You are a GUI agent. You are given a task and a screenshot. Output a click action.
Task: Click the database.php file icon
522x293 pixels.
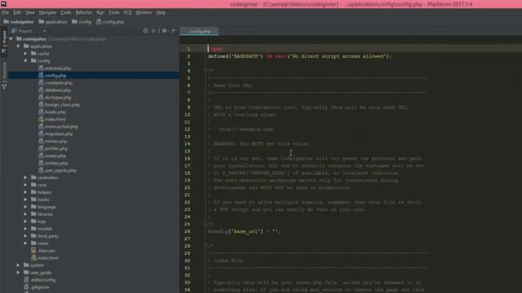tap(41, 90)
